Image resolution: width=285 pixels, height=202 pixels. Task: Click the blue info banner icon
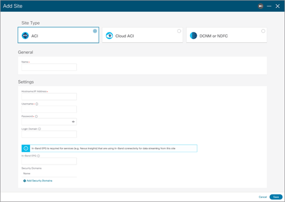pos(26,148)
